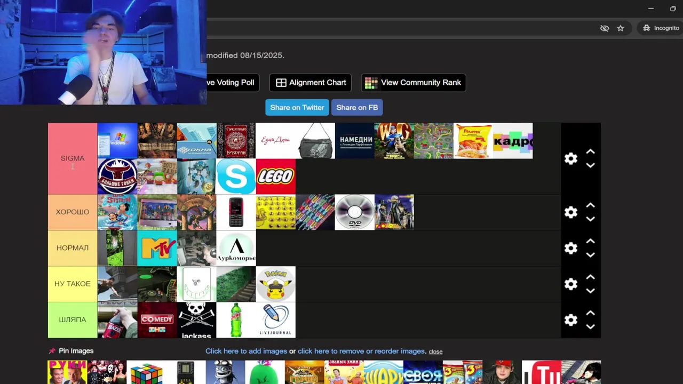Screen dimensions: 683x384
Task: Move ХОРОШО tier row up
Action: 590,205
